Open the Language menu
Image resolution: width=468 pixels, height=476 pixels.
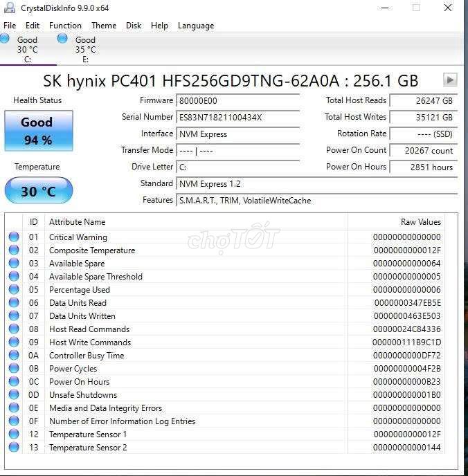point(196,26)
